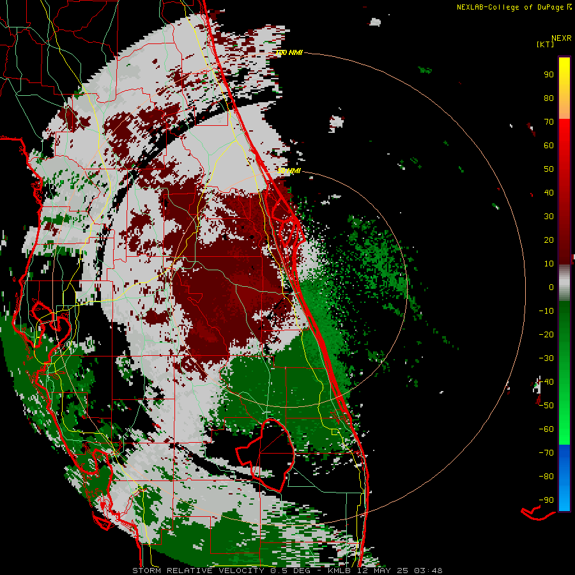The height and width of the screenshot is (575, 575).
Task: Click the gray zero-velocity segment of the color bar
Action: coord(564,283)
